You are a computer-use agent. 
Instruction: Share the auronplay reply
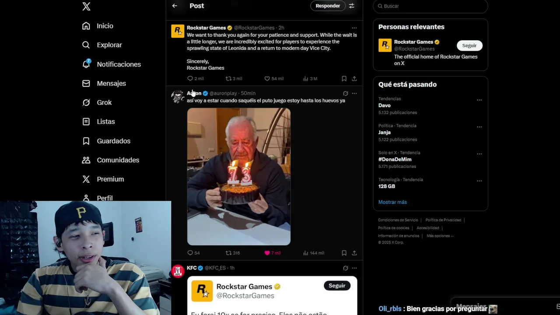[x=354, y=253]
